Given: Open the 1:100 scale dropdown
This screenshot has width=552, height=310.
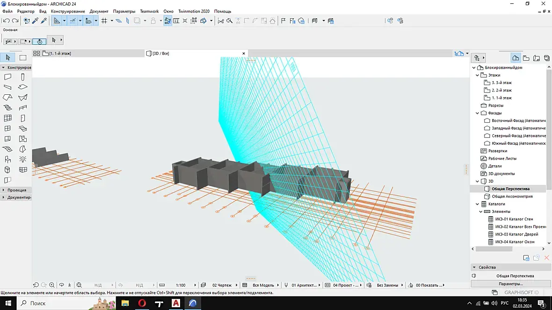Looking at the screenshot, I should point(195,285).
